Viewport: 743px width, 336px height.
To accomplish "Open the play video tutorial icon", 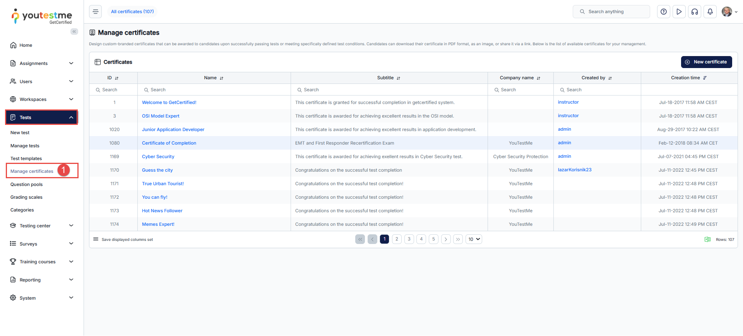I will pos(679,12).
